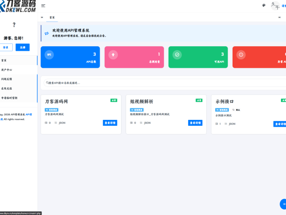The width and height of the screenshot is (286, 215).
Task: Open the theme palette icon in header
Action: pos(264,5)
